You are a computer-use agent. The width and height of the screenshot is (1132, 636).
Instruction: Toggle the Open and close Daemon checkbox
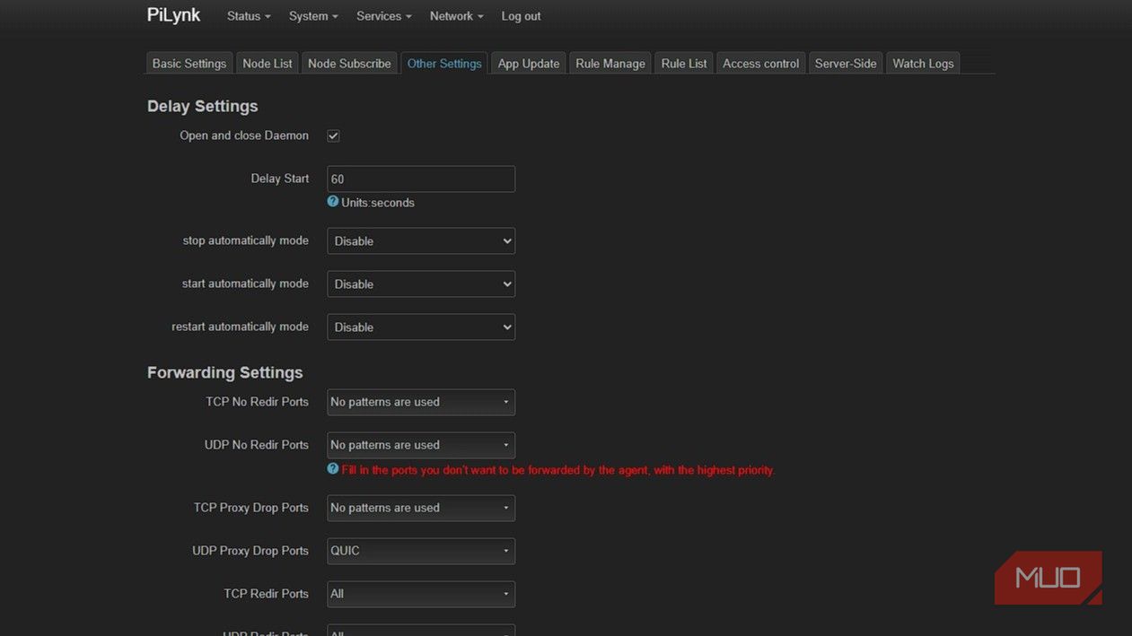(333, 135)
